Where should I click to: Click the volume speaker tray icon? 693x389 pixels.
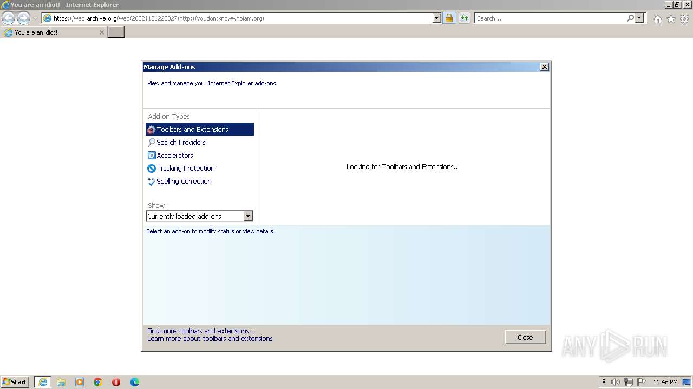coord(616,382)
